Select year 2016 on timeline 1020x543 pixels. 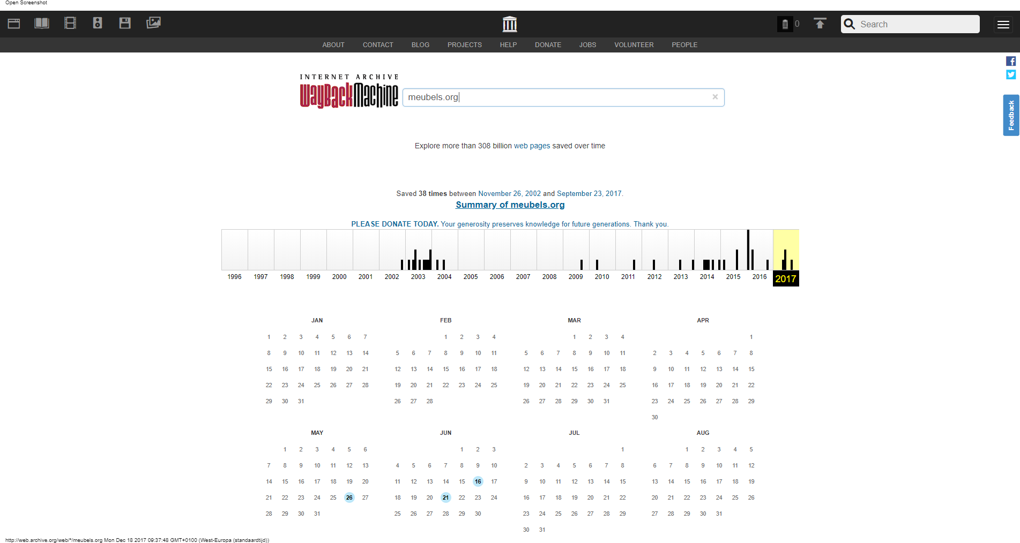(760, 277)
